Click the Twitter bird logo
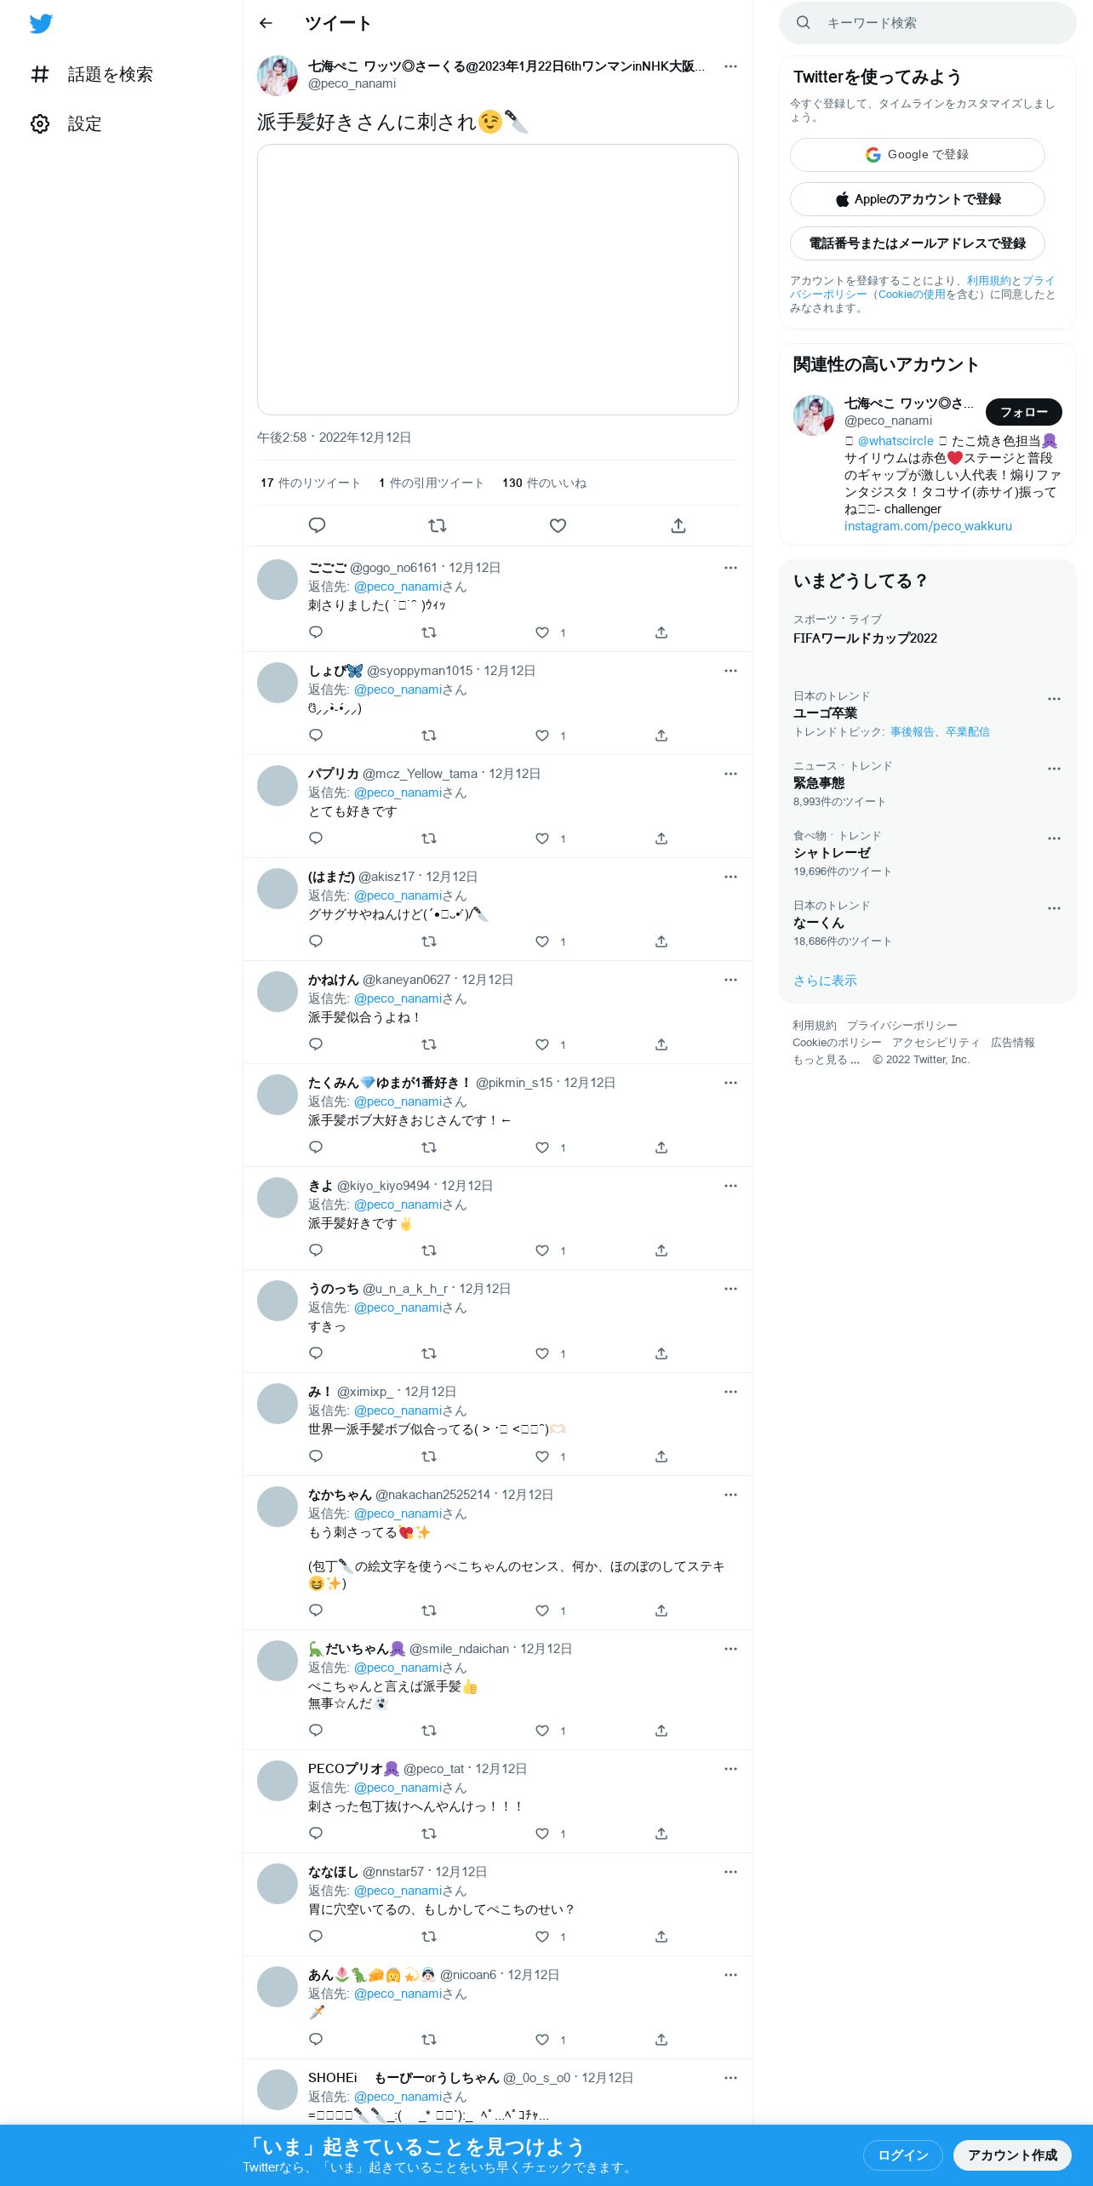 pos(41,23)
